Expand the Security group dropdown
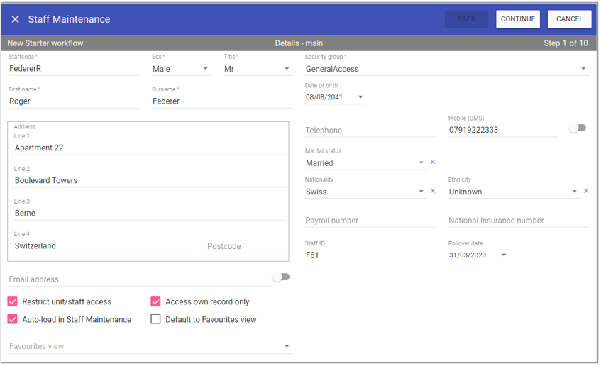 [x=583, y=69]
